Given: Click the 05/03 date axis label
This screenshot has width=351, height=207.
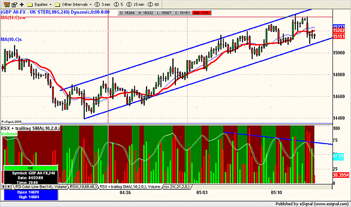Looking at the screenshot, I should [202, 192].
